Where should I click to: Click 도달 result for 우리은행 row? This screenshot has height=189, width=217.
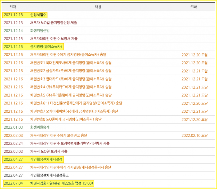pyautogui.click(x=195, y=95)
